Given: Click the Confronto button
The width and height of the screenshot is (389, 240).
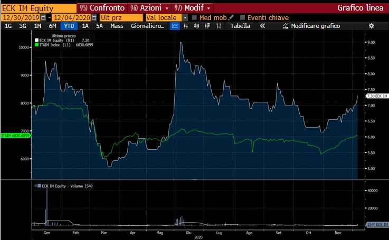Looking at the screenshot, I should click(x=102, y=8).
